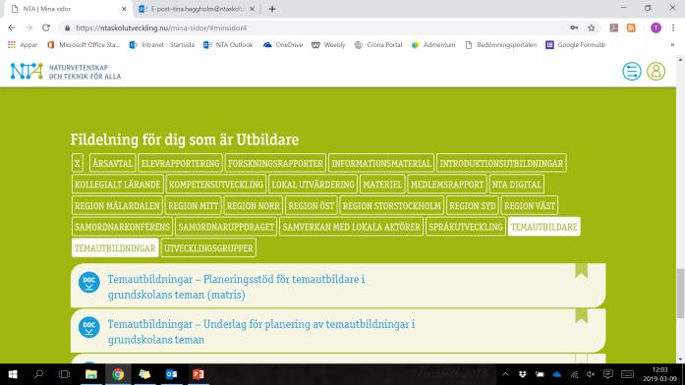Viewport: 685px width, 385px height.
Task: Open Windows taskbar search
Action: 38,374
